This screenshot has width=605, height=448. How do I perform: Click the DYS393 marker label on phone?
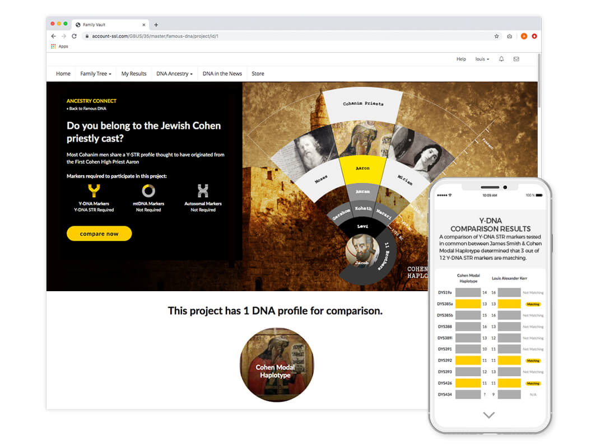445,372
